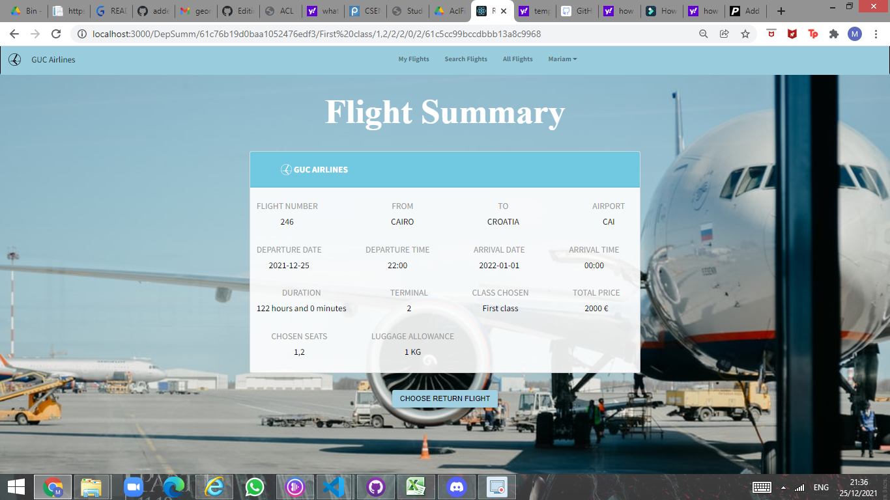Open File Explorer from the taskbar

[91, 487]
